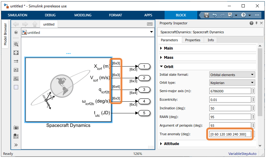Pin the Property Inspector panel
Screen dimensions: 266x158
(256, 23)
